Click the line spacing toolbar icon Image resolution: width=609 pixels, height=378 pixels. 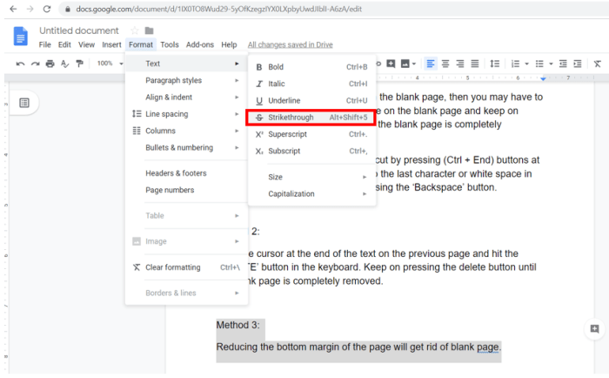pos(495,64)
